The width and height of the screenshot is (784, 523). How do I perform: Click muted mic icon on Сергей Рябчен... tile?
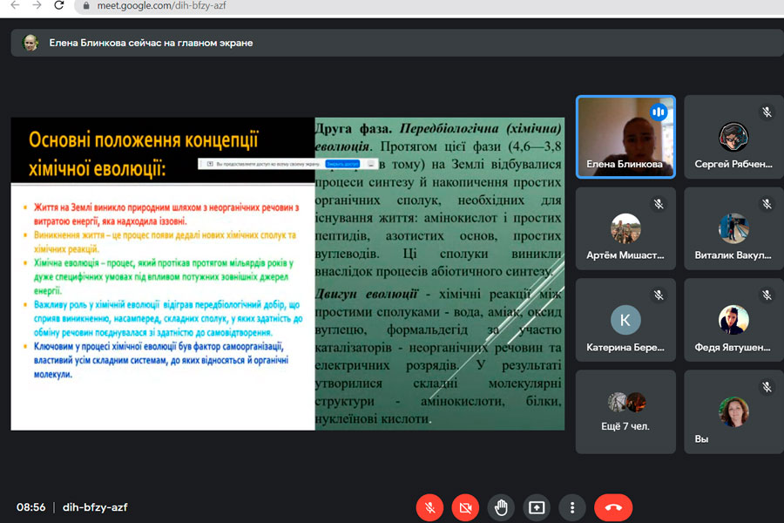tap(767, 112)
